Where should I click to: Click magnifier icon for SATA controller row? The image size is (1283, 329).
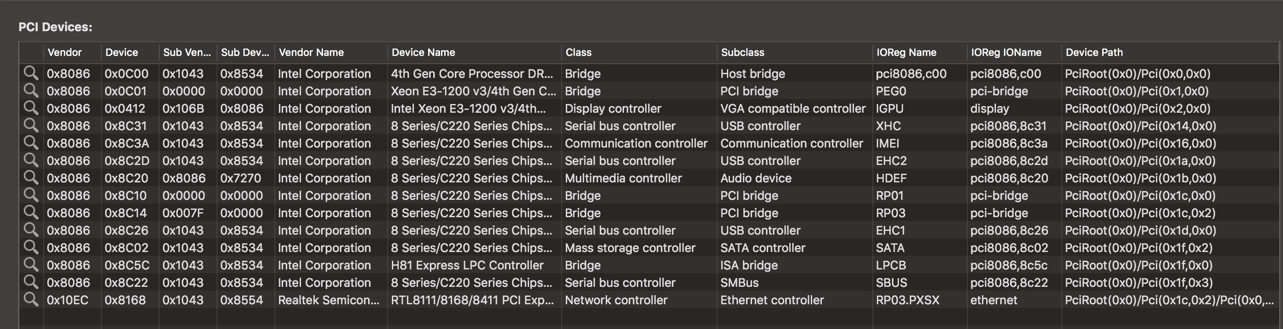tap(31, 247)
